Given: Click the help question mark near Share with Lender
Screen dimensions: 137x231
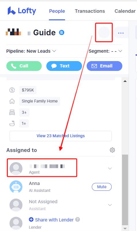Looking at the screenshot, I should click(77, 219).
